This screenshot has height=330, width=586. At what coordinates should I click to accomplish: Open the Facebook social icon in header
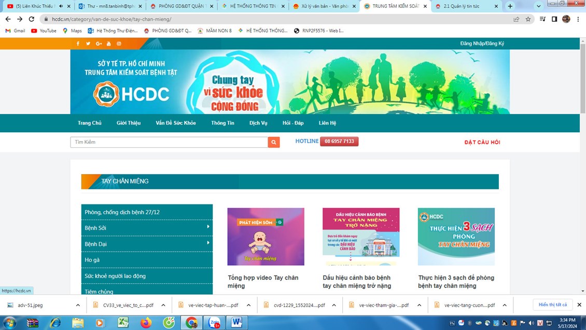[78, 44]
